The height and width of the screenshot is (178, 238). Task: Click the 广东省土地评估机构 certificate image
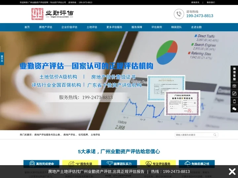click(182, 103)
